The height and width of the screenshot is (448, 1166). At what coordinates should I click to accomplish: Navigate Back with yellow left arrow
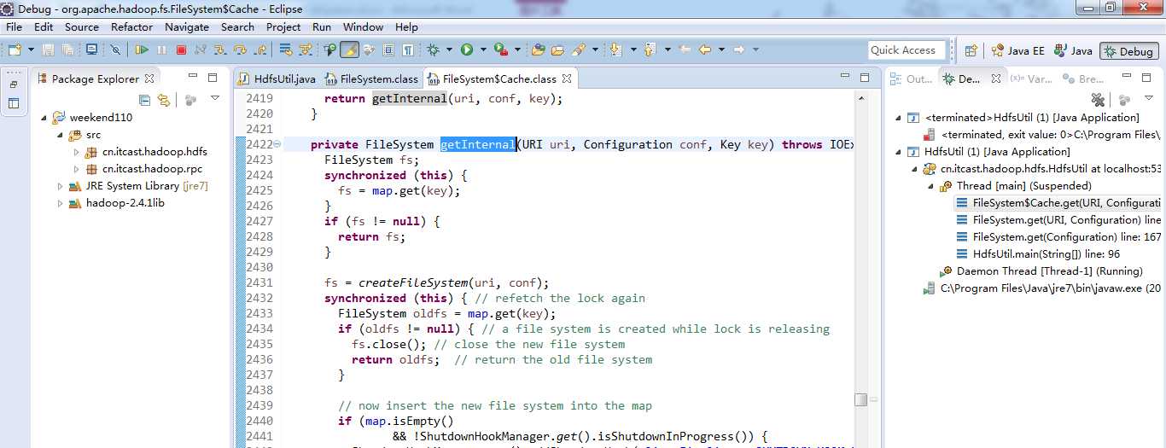705,50
